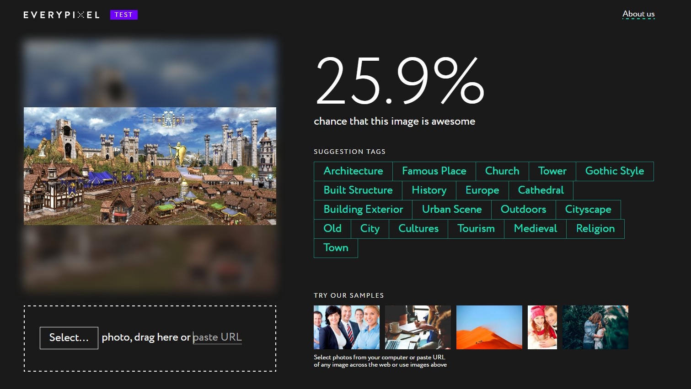Click the purple TEST badge

(x=124, y=15)
